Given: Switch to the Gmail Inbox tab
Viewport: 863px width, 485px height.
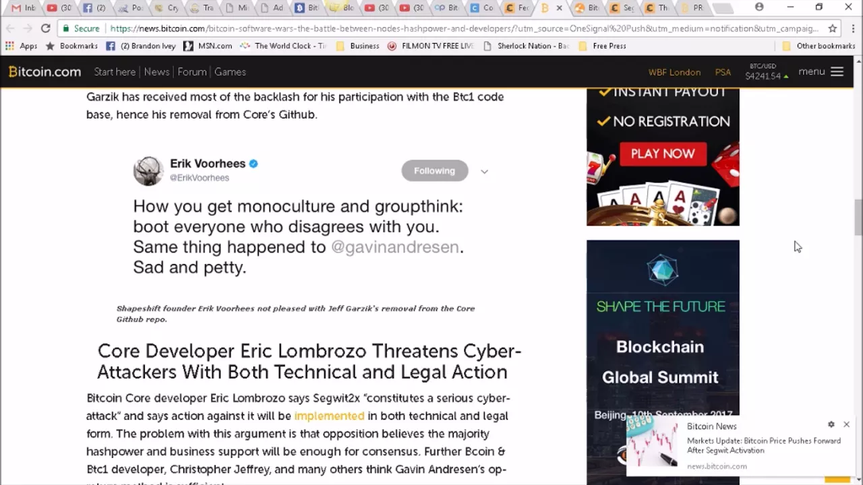Looking at the screenshot, I should 23,8.
